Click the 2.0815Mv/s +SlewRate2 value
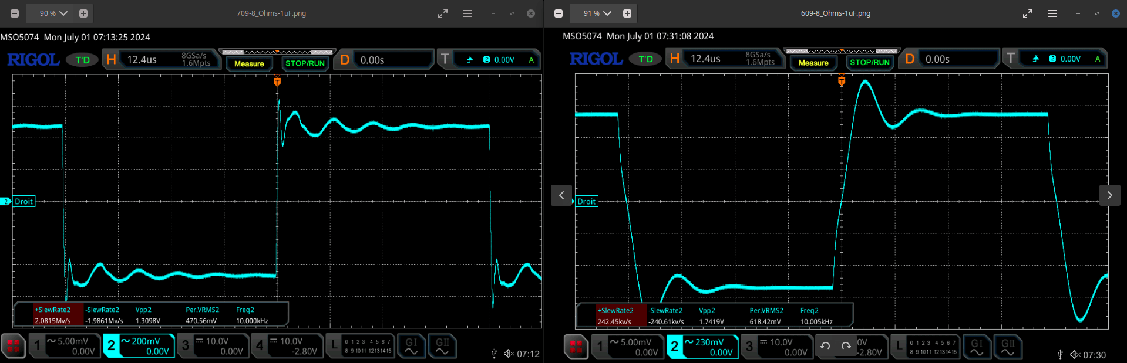 [52, 321]
